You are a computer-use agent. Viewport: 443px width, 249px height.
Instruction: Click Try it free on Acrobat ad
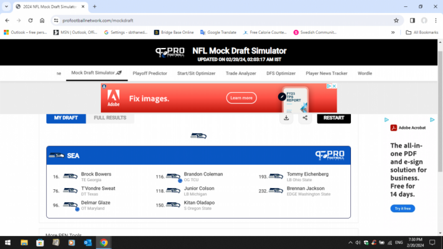[x=403, y=209]
